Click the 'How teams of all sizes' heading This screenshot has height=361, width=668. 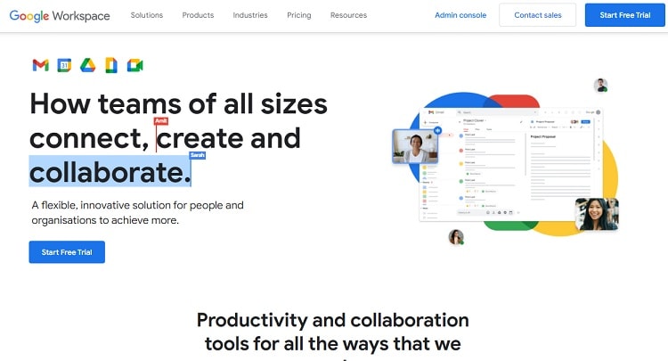coord(178,104)
